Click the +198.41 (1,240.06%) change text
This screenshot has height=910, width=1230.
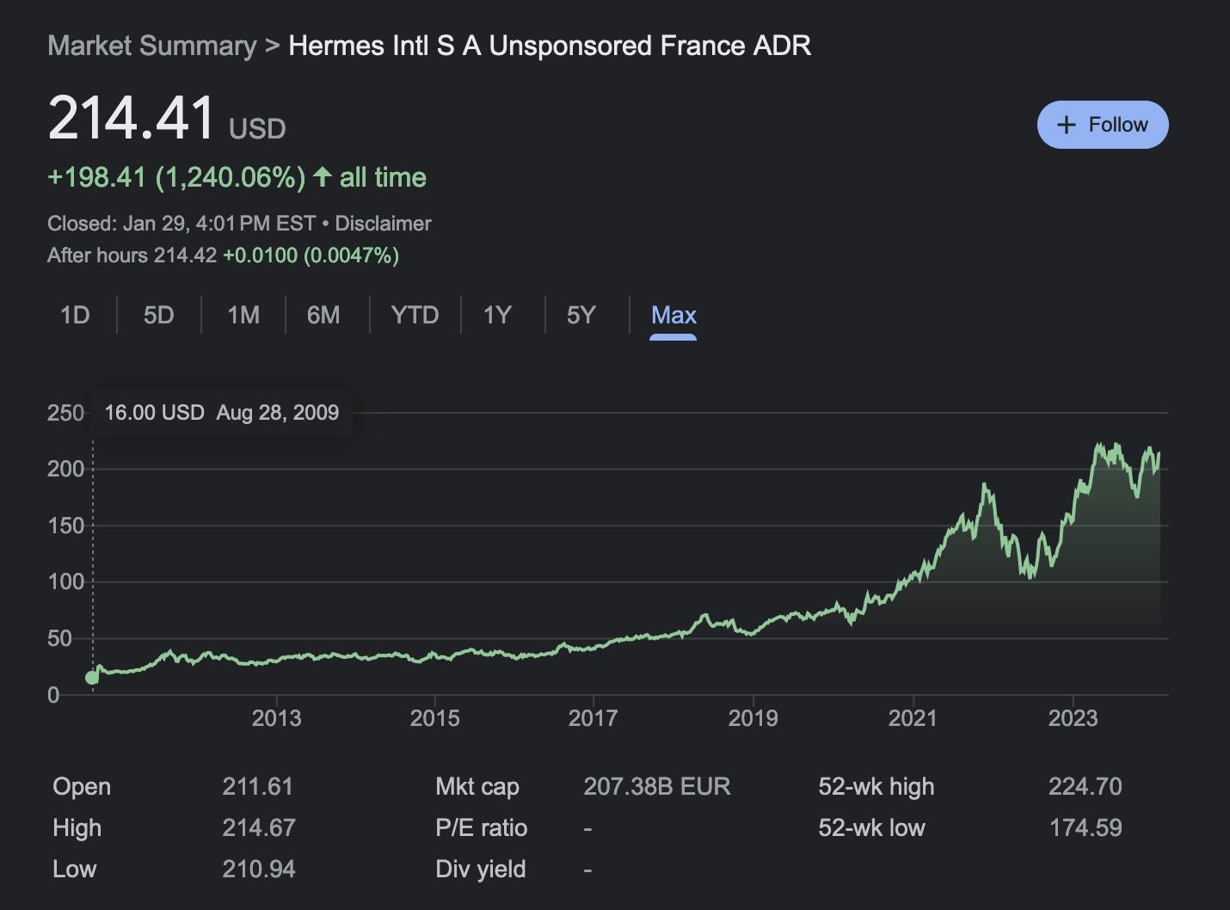pos(176,177)
